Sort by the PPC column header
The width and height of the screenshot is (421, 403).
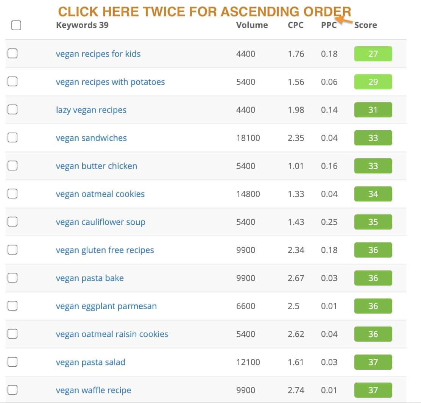tap(329, 25)
